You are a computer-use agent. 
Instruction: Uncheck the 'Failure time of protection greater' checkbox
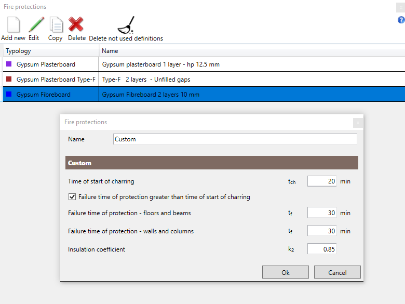point(72,197)
